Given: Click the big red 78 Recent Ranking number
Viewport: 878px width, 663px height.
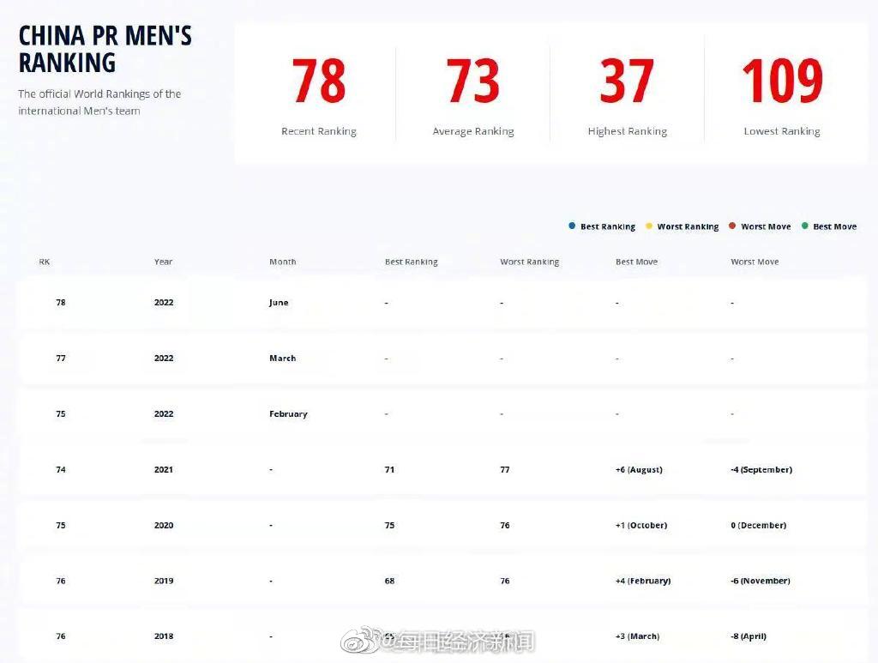Looking at the screenshot, I should [x=319, y=81].
